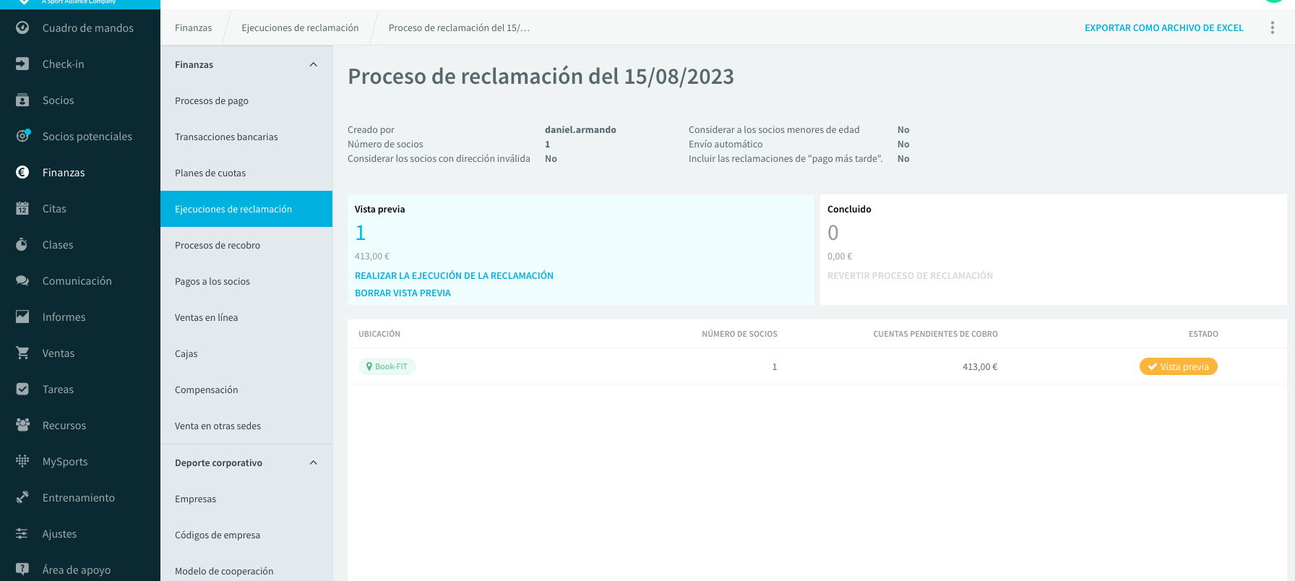Screen dimensions: 1295x581
Task: Open Planes de cuotas submenu item
Action: (246, 173)
